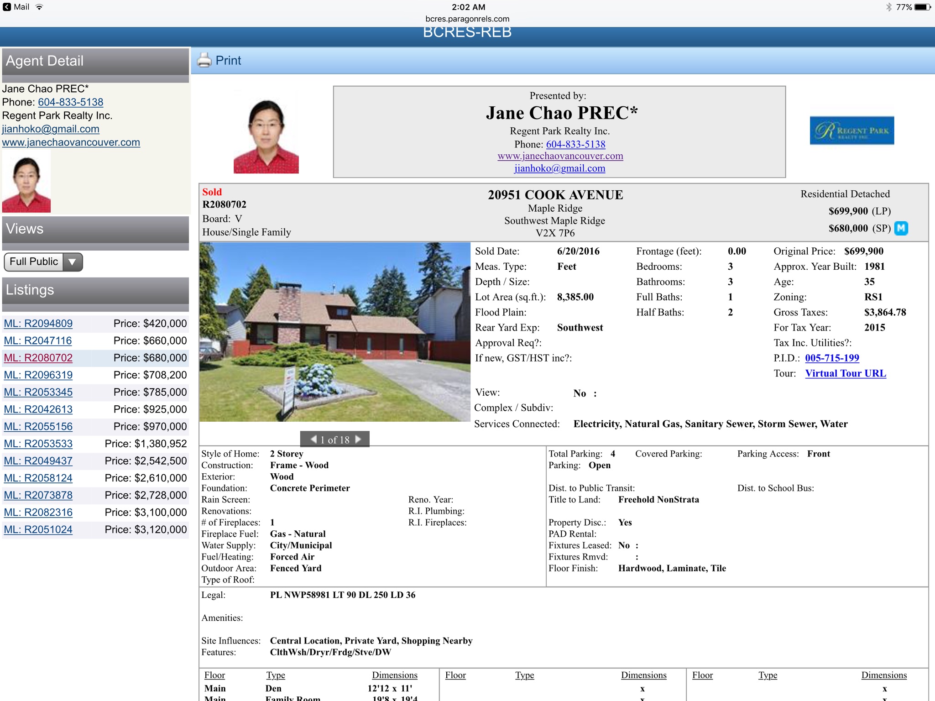The height and width of the screenshot is (701, 935).
Task: Tap the blue M map icon
Action: [901, 228]
